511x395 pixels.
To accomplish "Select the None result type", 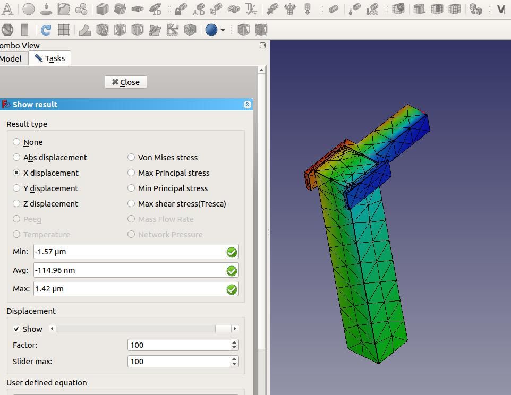I will [28, 142].
